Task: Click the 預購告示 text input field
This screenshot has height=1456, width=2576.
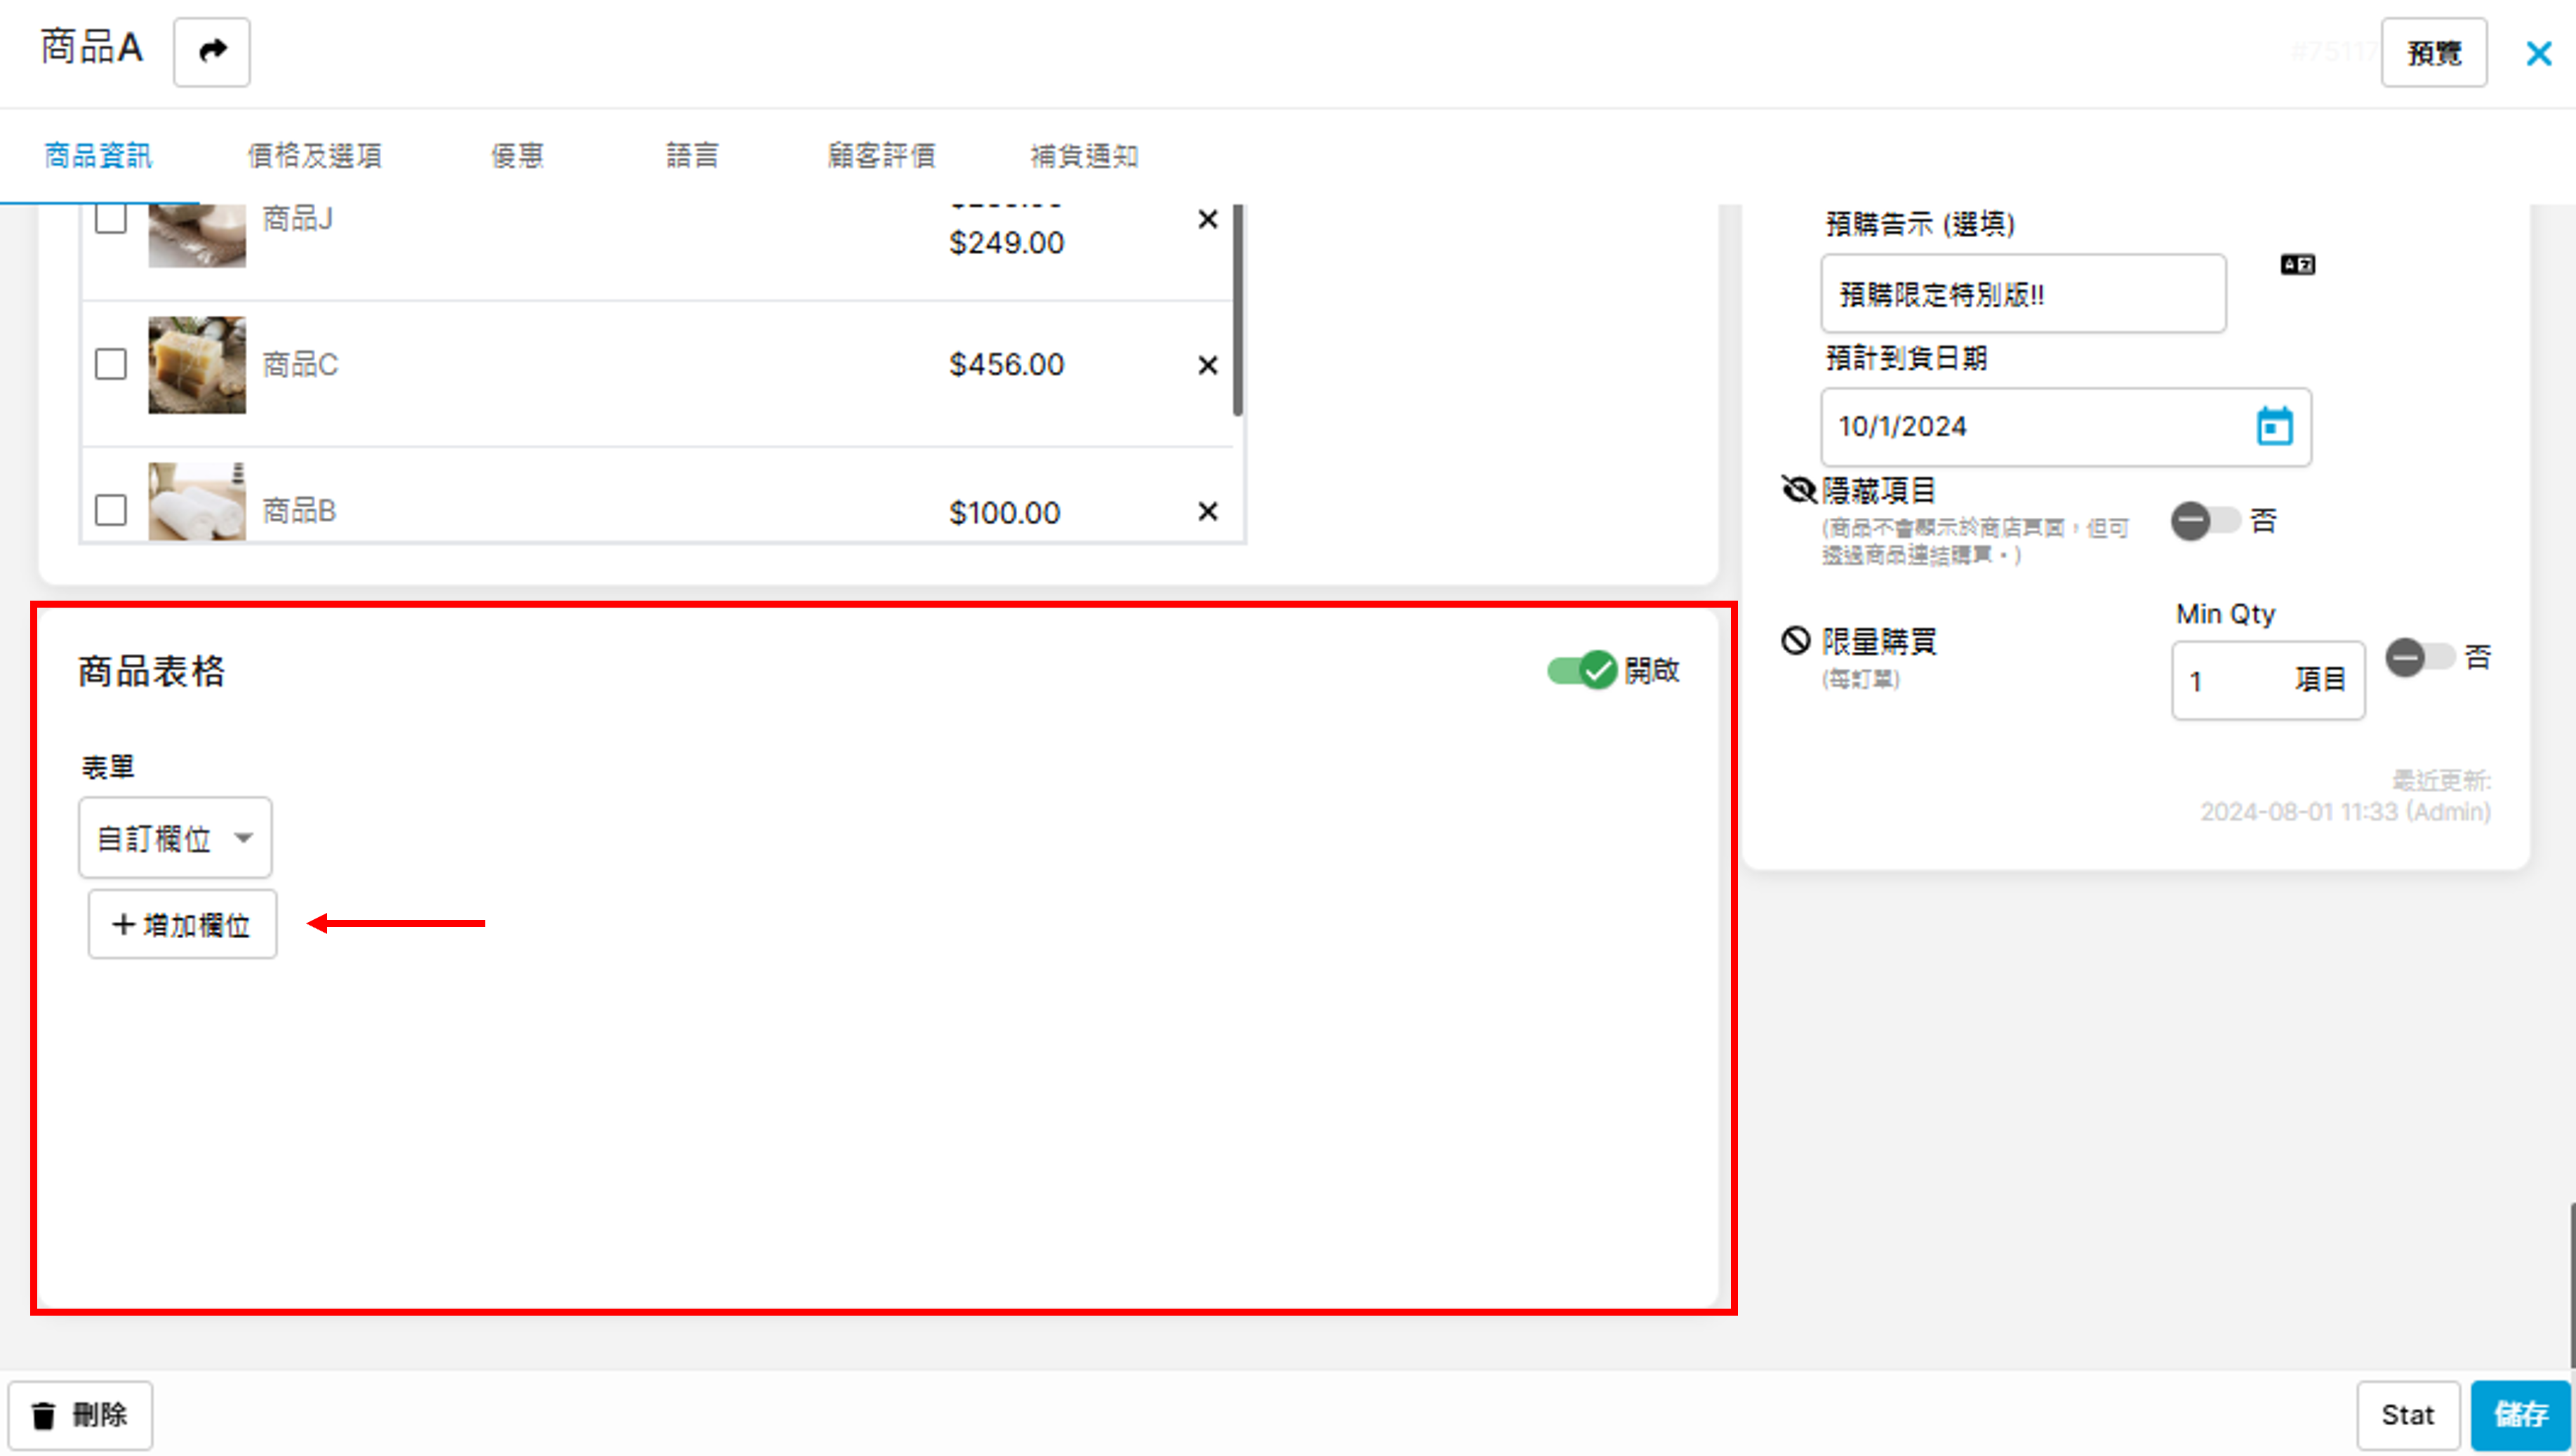Action: pos(2022,294)
